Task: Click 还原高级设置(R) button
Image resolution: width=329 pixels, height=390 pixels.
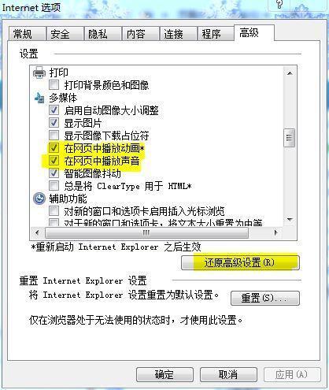Action: coord(240,262)
